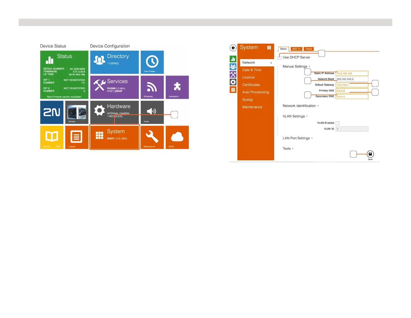Select gray Hardware gear sidebar icon
Viewport: 411px width, 318px height.
(233, 82)
